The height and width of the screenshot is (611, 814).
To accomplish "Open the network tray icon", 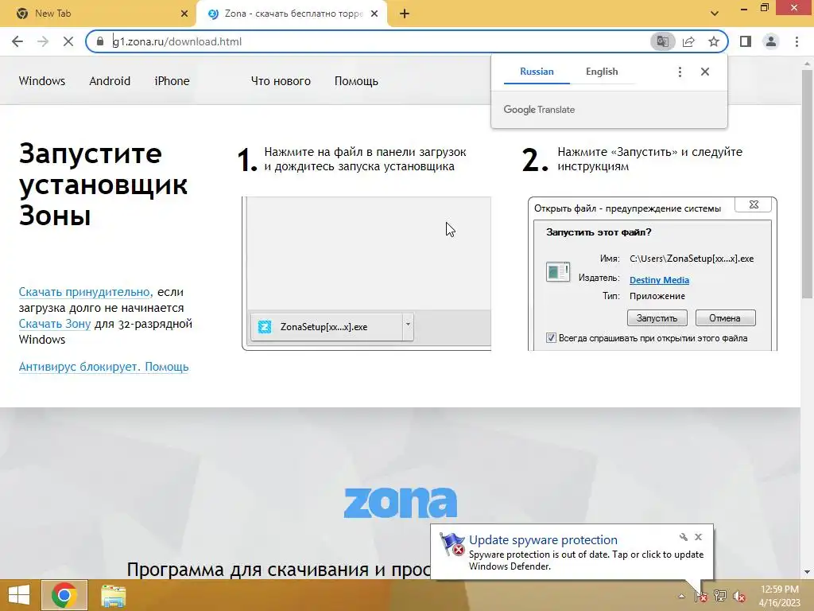I will [x=720, y=596].
